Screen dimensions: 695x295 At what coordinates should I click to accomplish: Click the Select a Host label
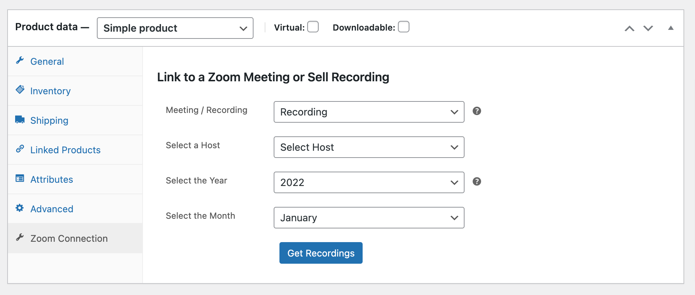[193, 145]
